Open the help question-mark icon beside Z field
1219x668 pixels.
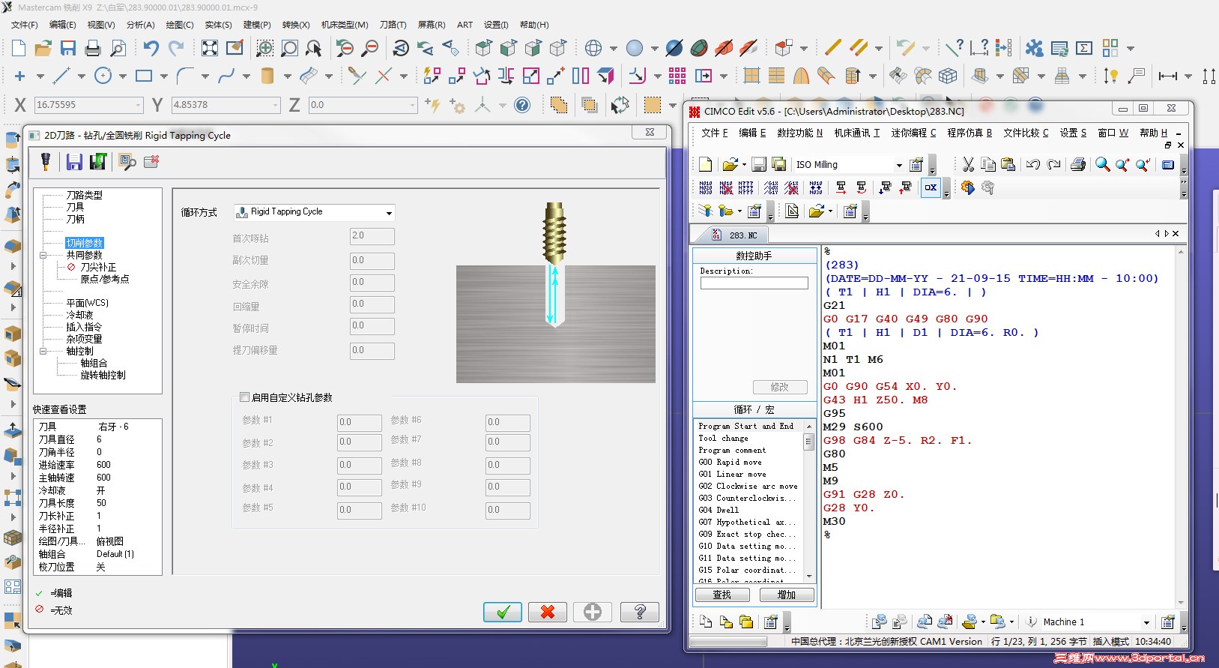point(522,105)
